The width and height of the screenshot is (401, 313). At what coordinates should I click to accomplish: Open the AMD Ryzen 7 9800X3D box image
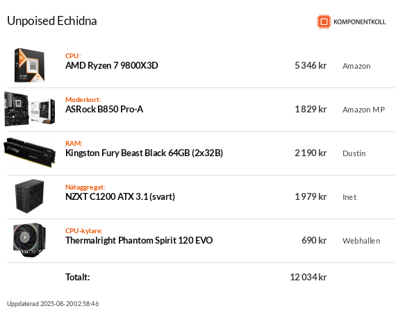point(29,65)
